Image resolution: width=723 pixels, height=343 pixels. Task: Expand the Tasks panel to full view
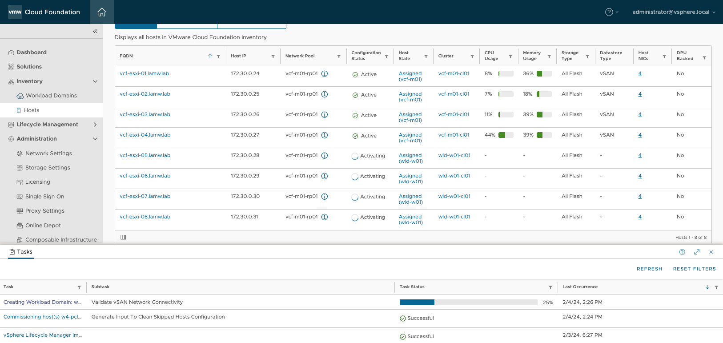(697, 252)
